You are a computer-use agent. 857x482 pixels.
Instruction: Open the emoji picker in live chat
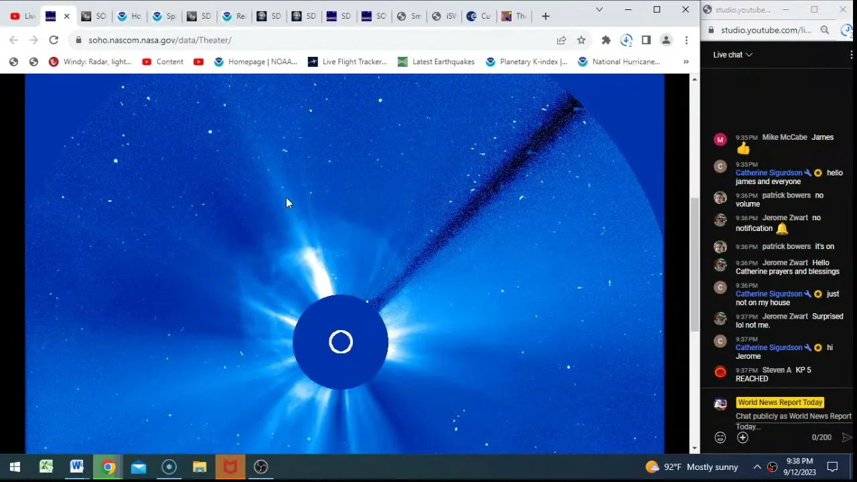pos(720,438)
